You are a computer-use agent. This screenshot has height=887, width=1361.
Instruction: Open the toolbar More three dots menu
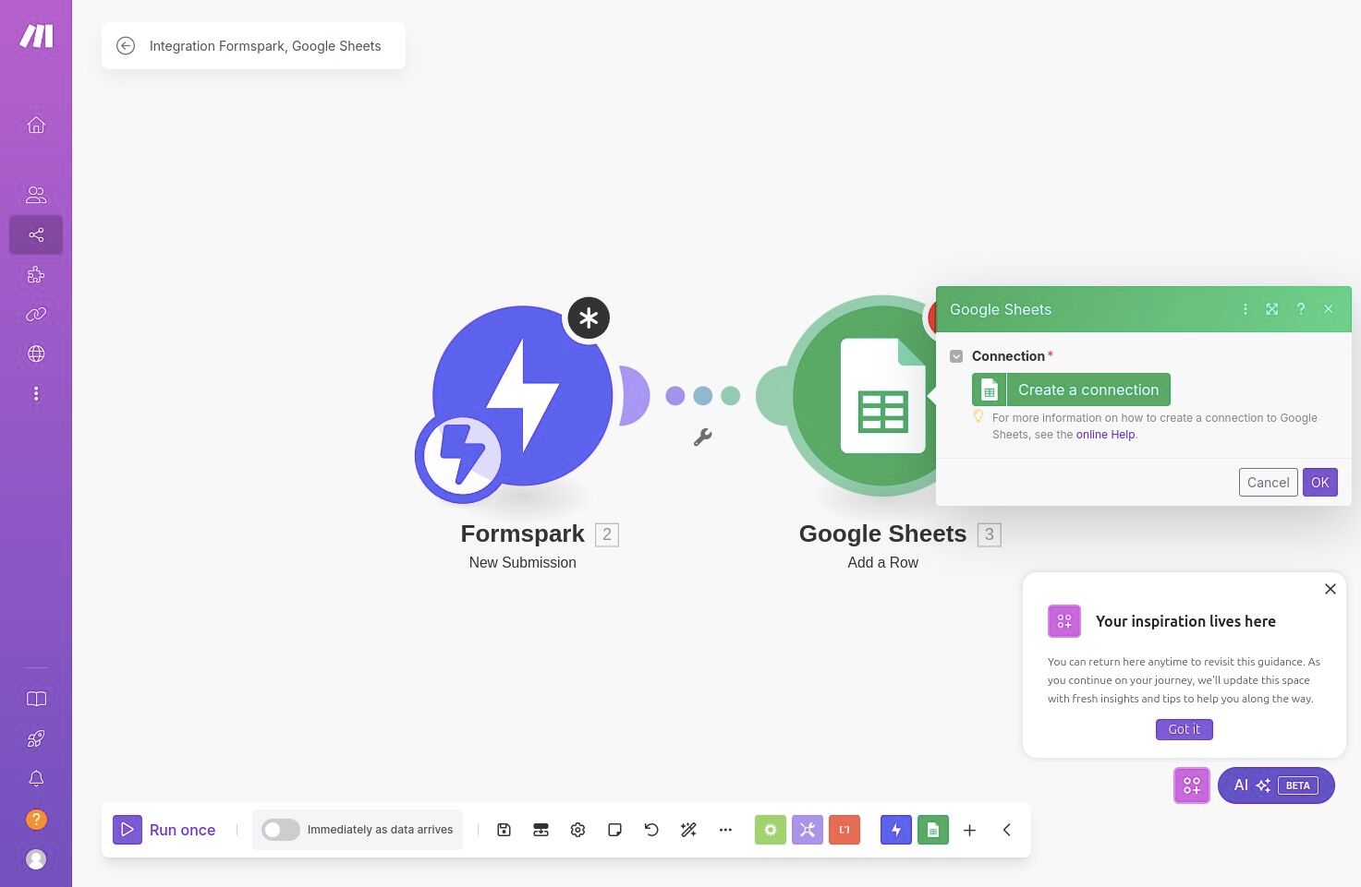(x=725, y=830)
